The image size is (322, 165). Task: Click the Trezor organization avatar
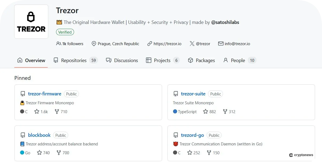31,21
